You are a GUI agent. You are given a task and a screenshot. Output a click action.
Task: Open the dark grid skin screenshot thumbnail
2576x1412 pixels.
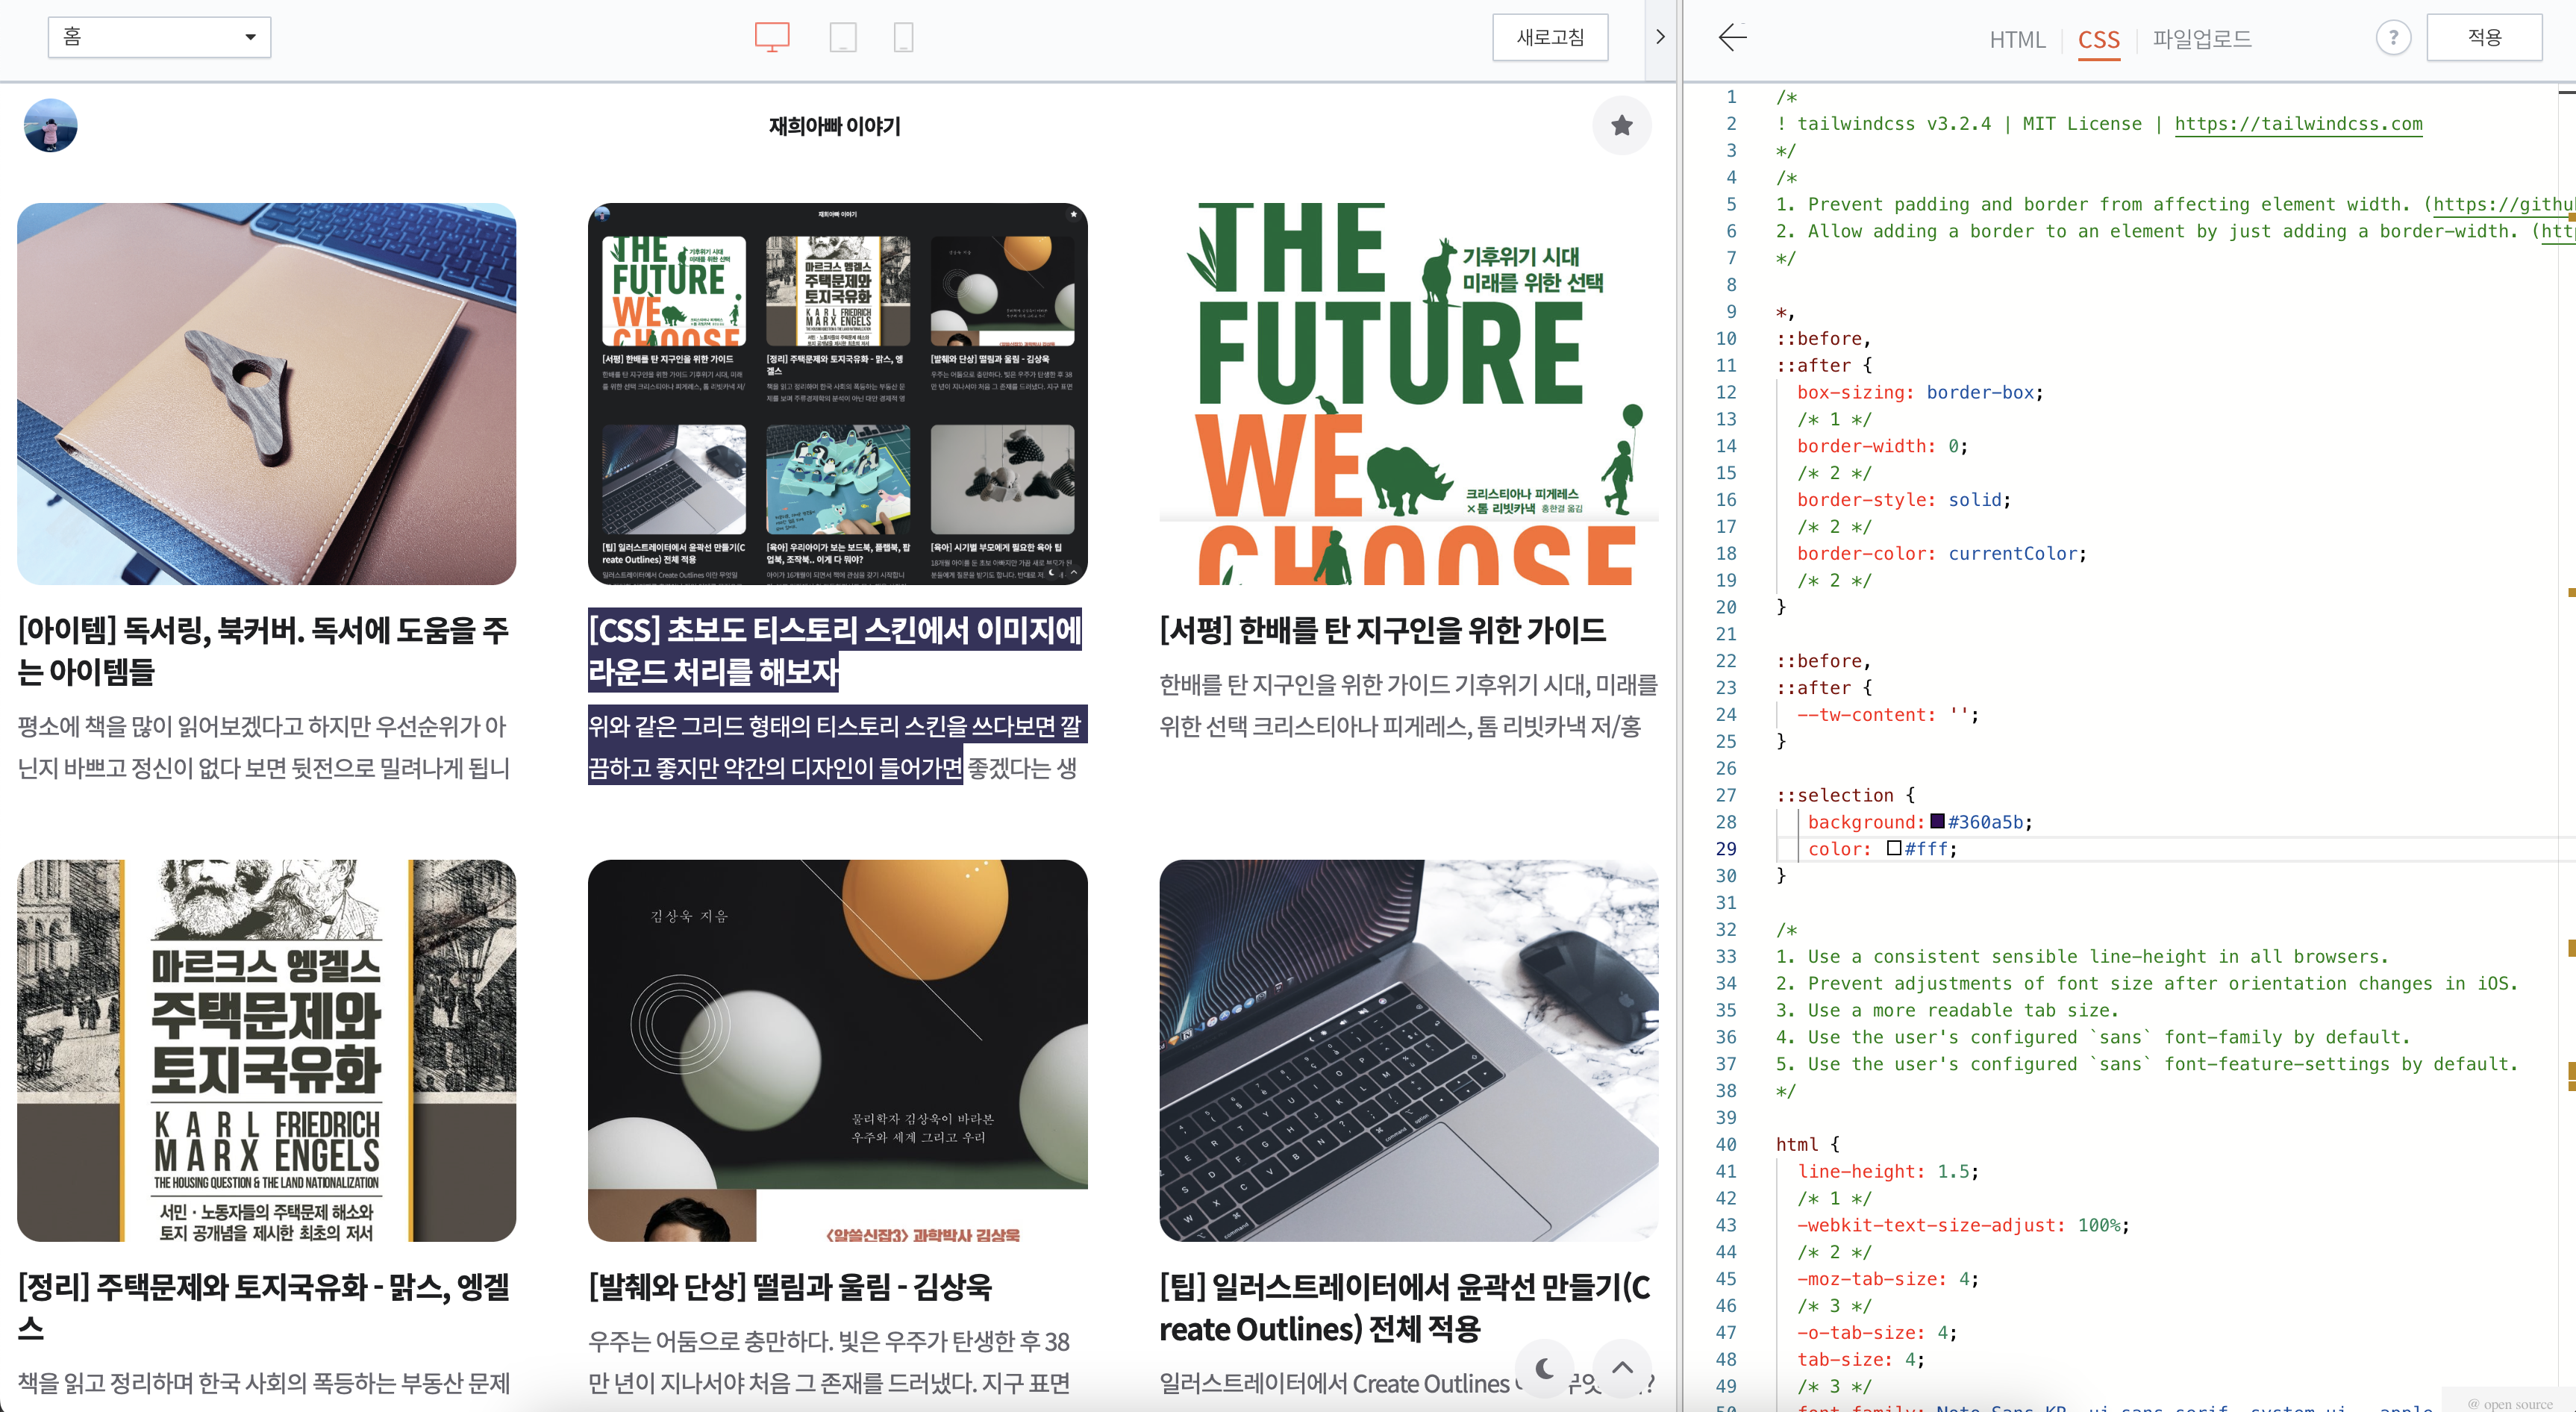coord(837,394)
